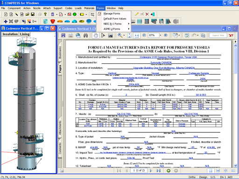
Task: Select the blue four-arrow move tool
Action: point(6,21)
